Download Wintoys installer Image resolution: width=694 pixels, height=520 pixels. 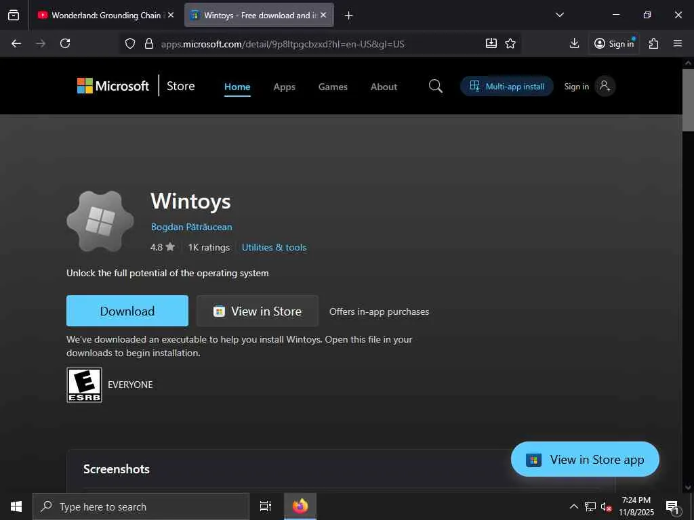(127, 311)
